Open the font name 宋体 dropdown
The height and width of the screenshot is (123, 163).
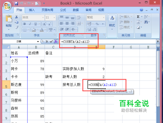(x=43, y=18)
